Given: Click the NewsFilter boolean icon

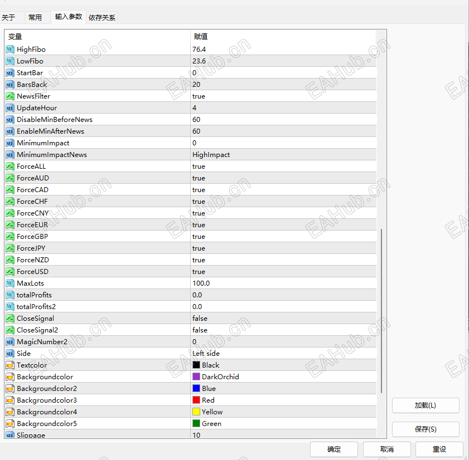Looking at the screenshot, I should [x=10, y=96].
